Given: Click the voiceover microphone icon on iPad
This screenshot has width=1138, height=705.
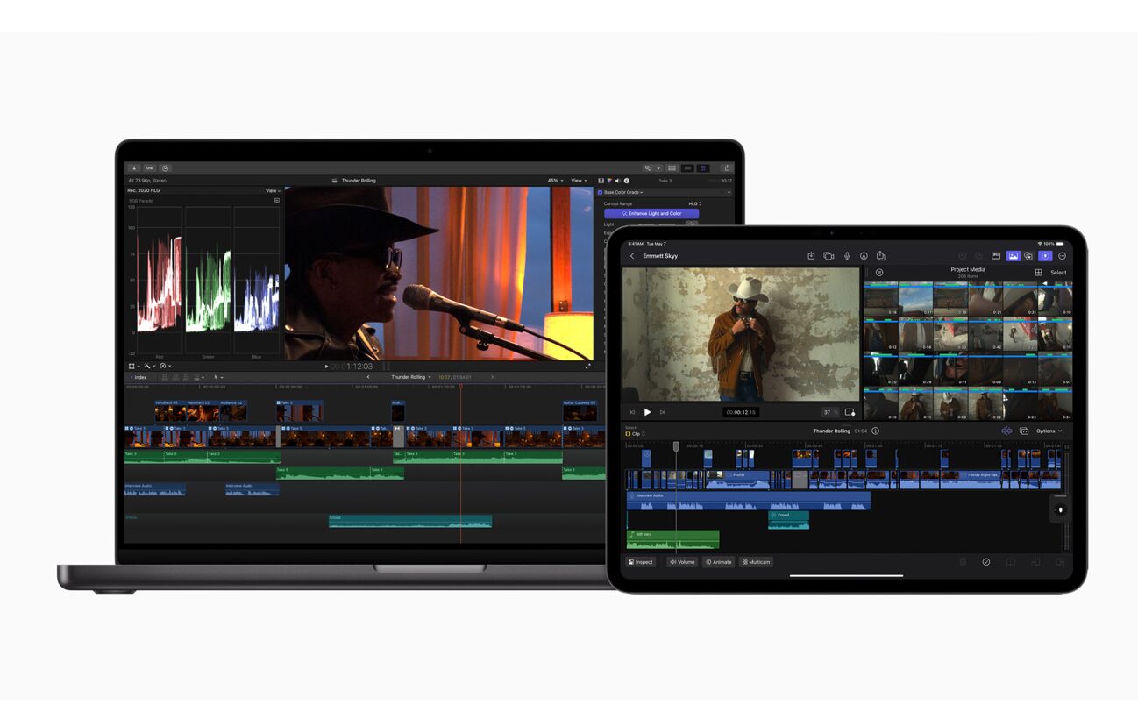Looking at the screenshot, I should click(x=847, y=256).
